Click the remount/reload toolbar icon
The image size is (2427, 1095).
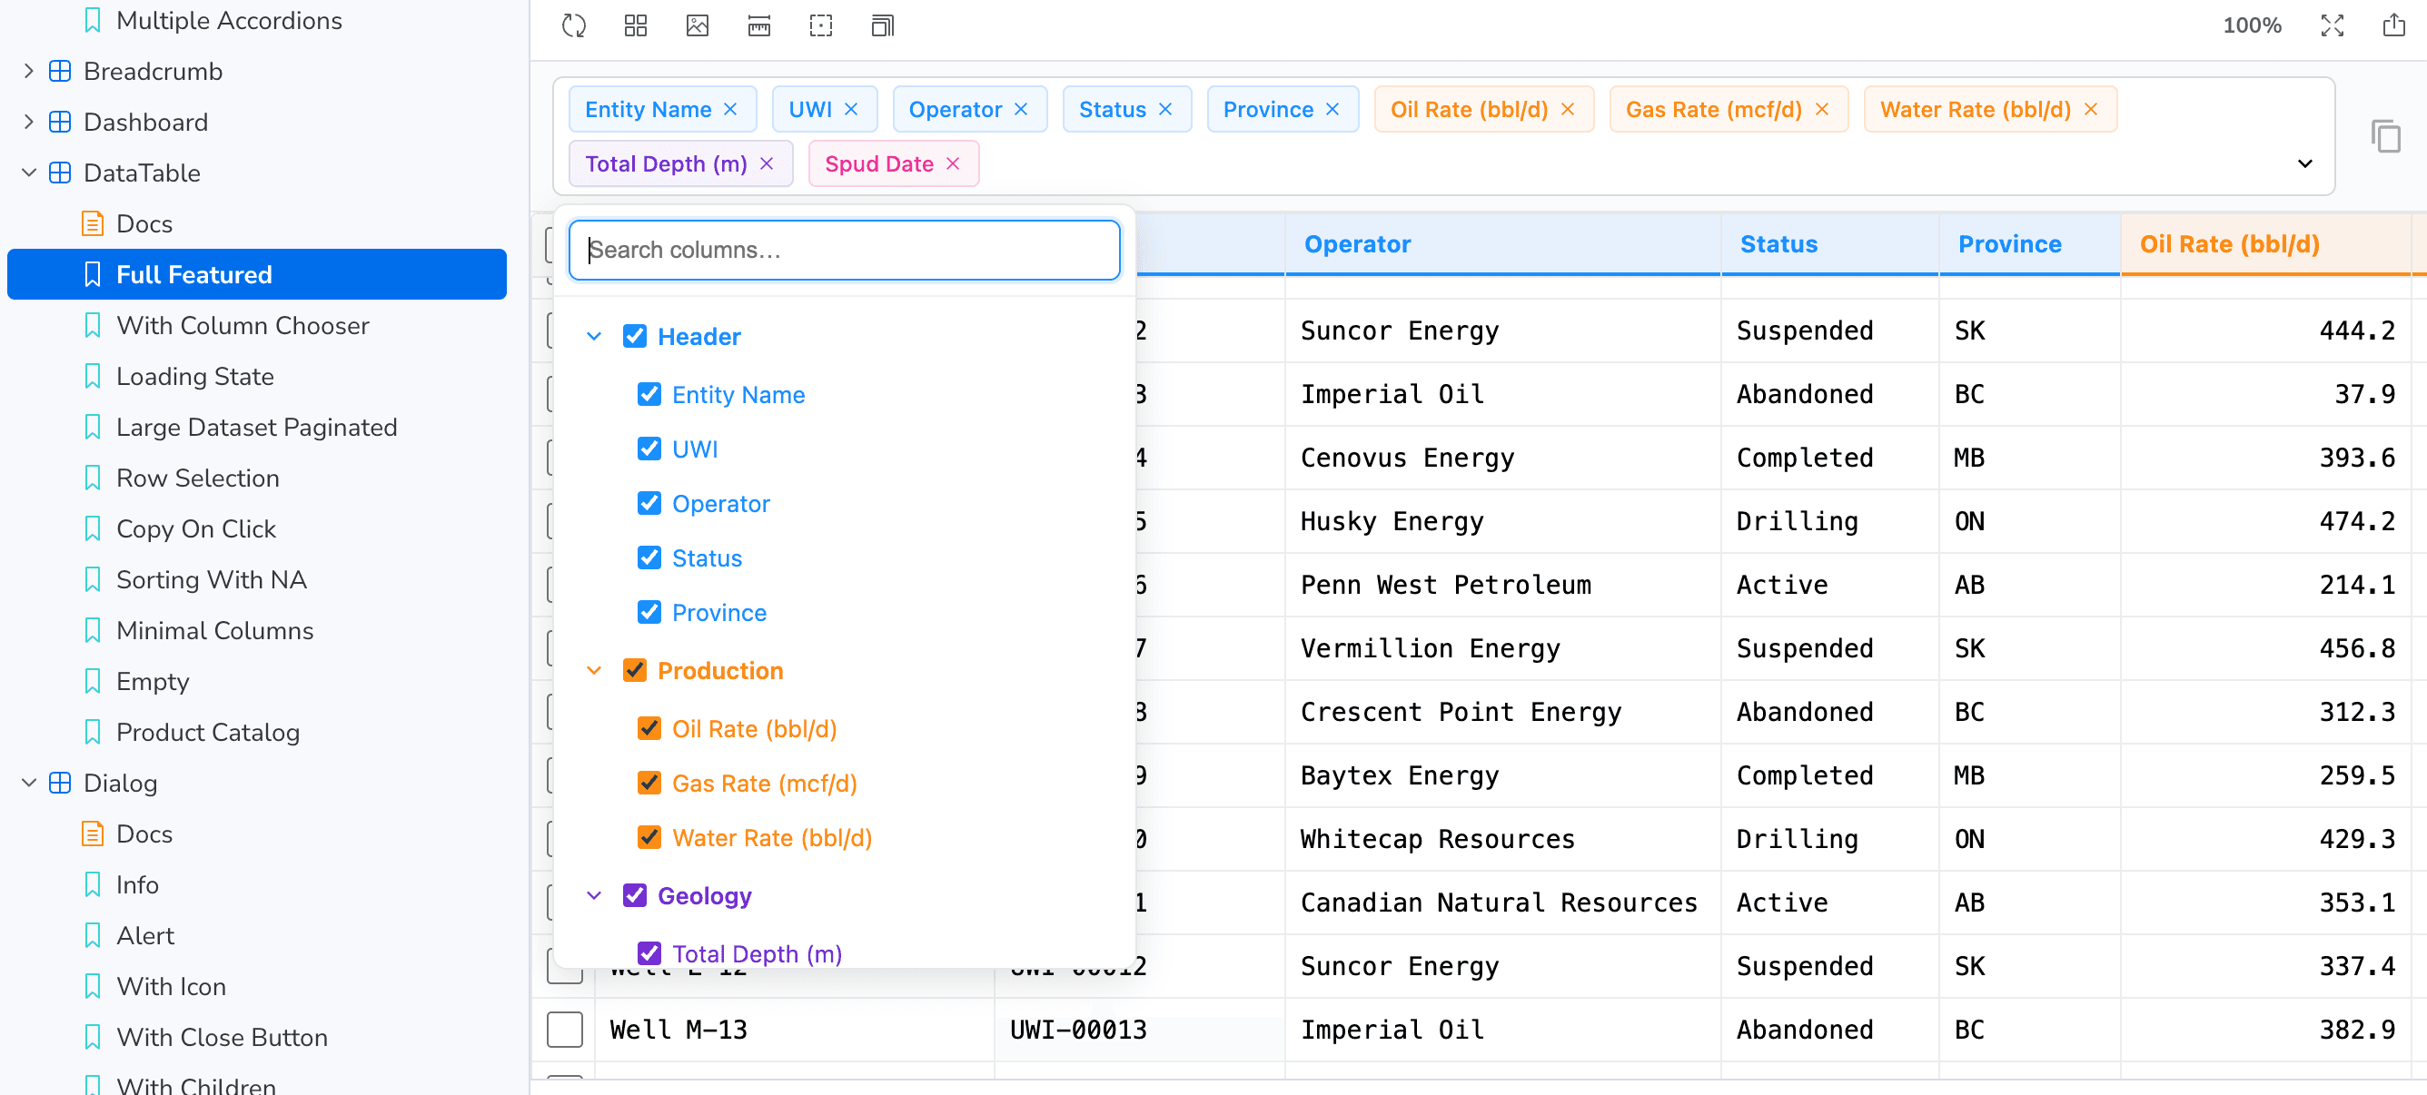click(x=574, y=25)
